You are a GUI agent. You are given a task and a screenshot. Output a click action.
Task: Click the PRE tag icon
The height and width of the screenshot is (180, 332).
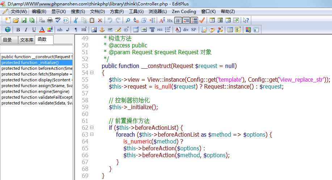coord(160,30)
